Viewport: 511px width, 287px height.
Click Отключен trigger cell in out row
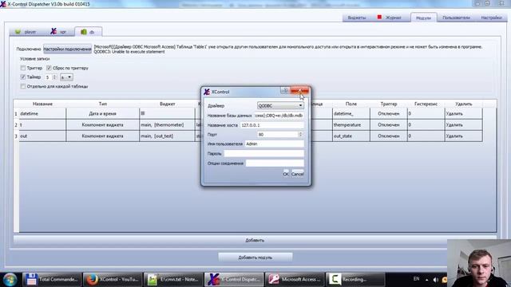(389, 136)
